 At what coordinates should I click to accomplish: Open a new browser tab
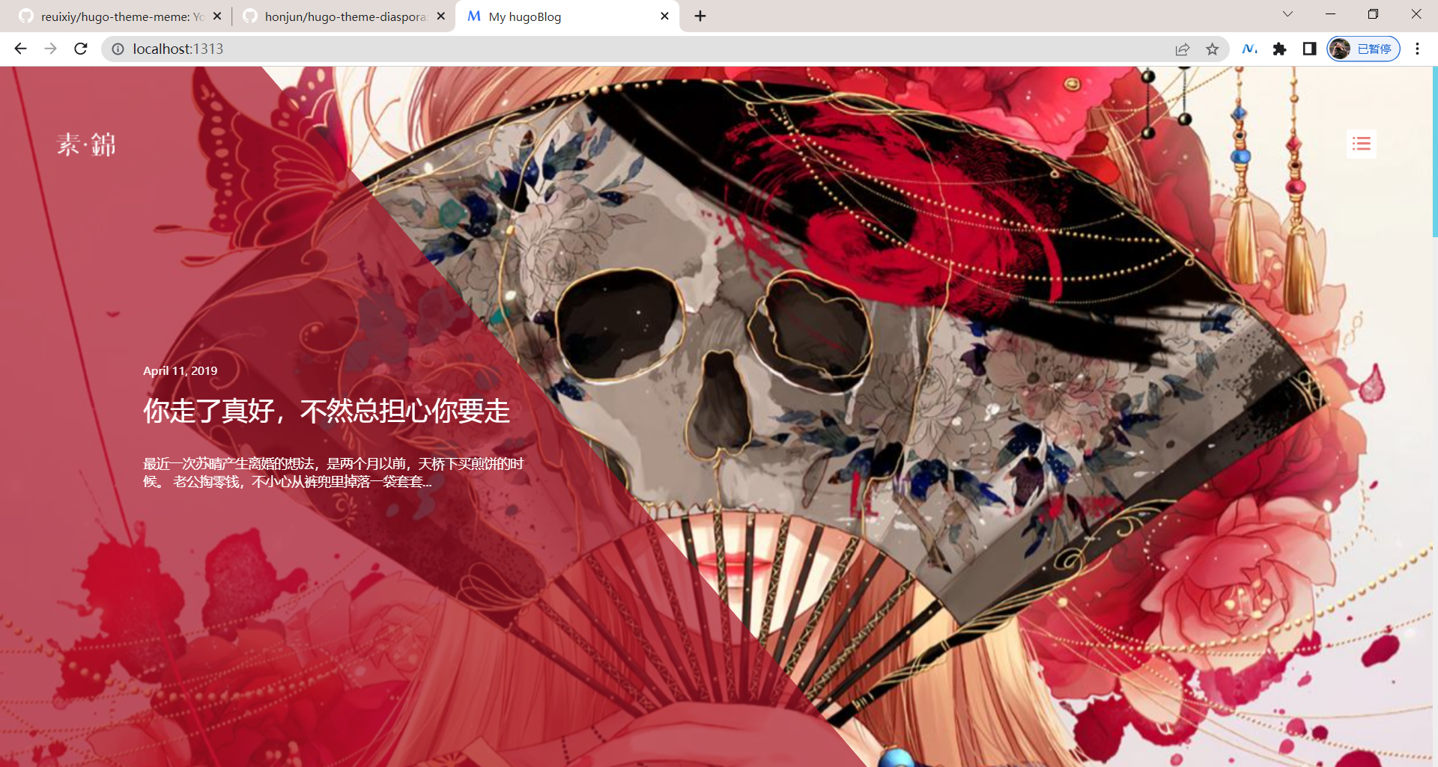point(700,16)
